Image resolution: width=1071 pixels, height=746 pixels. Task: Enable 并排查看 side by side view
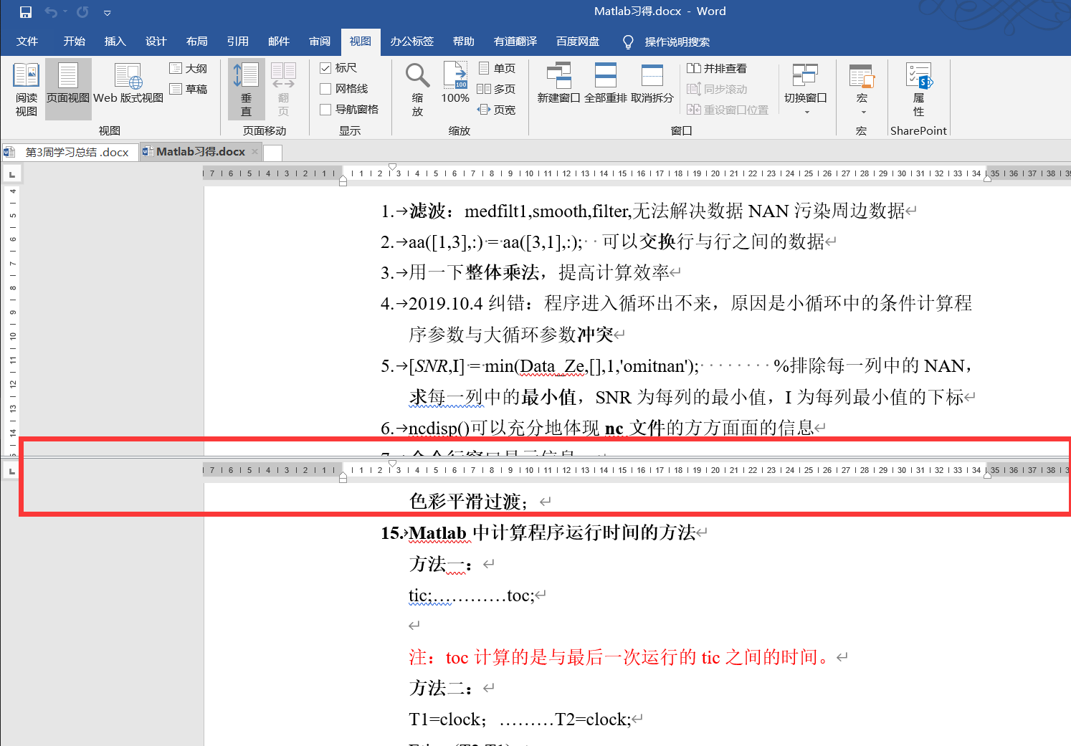coord(717,68)
